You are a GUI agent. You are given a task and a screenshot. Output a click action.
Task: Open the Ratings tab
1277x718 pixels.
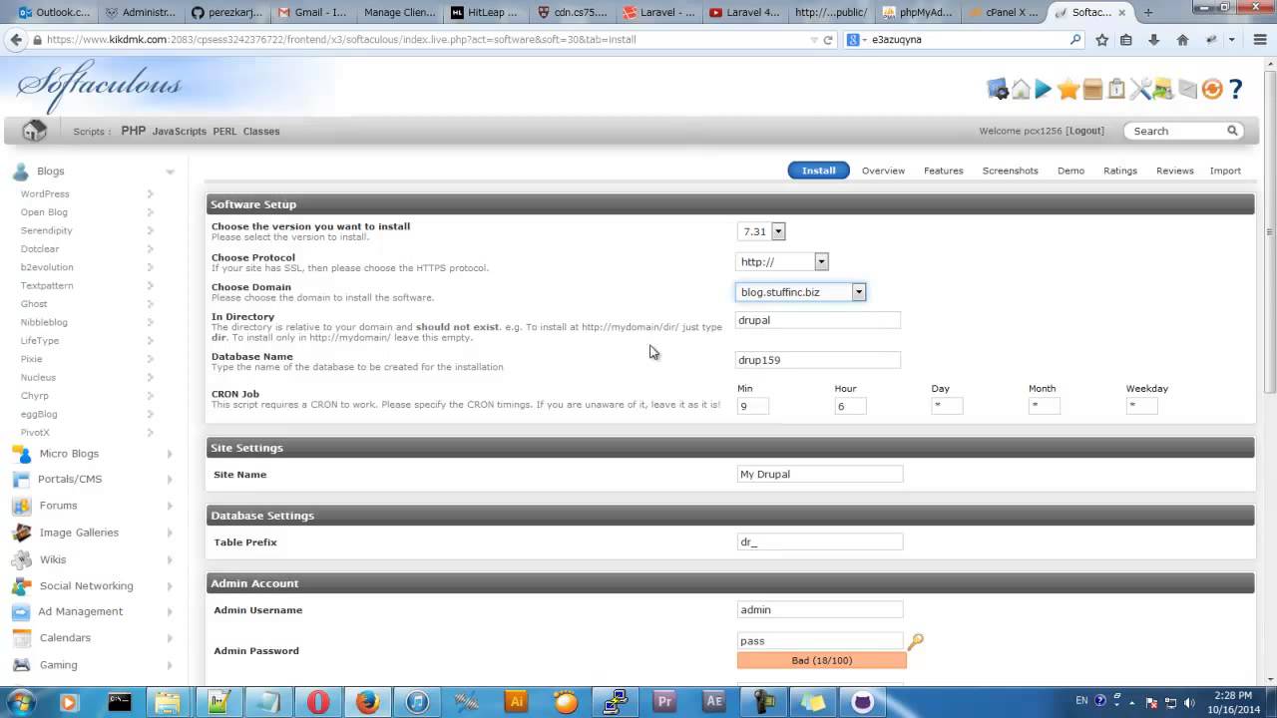coord(1120,171)
